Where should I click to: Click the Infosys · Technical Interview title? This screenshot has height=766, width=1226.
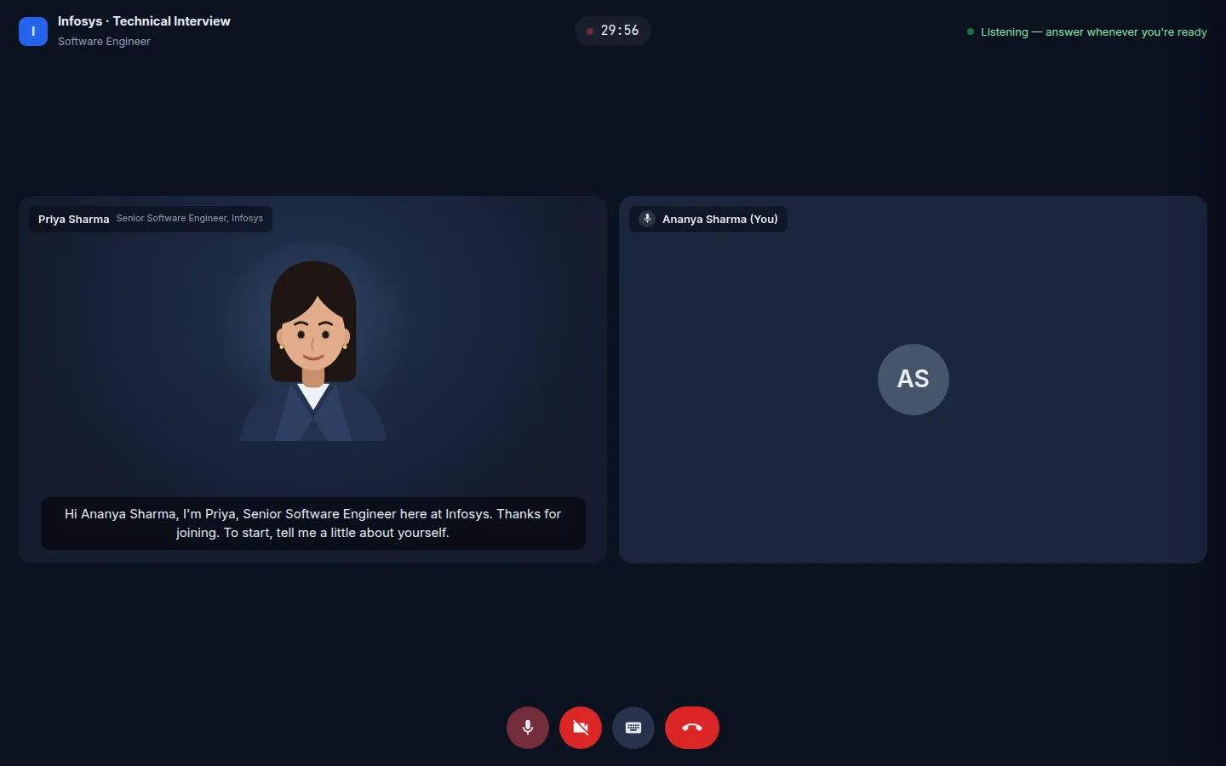(144, 21)
